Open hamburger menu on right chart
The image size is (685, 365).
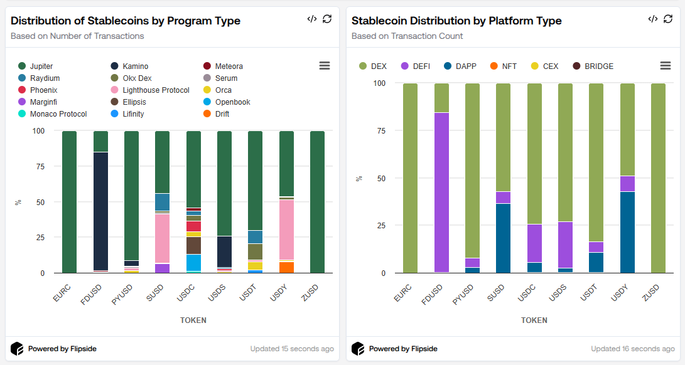tap(666, 66)
